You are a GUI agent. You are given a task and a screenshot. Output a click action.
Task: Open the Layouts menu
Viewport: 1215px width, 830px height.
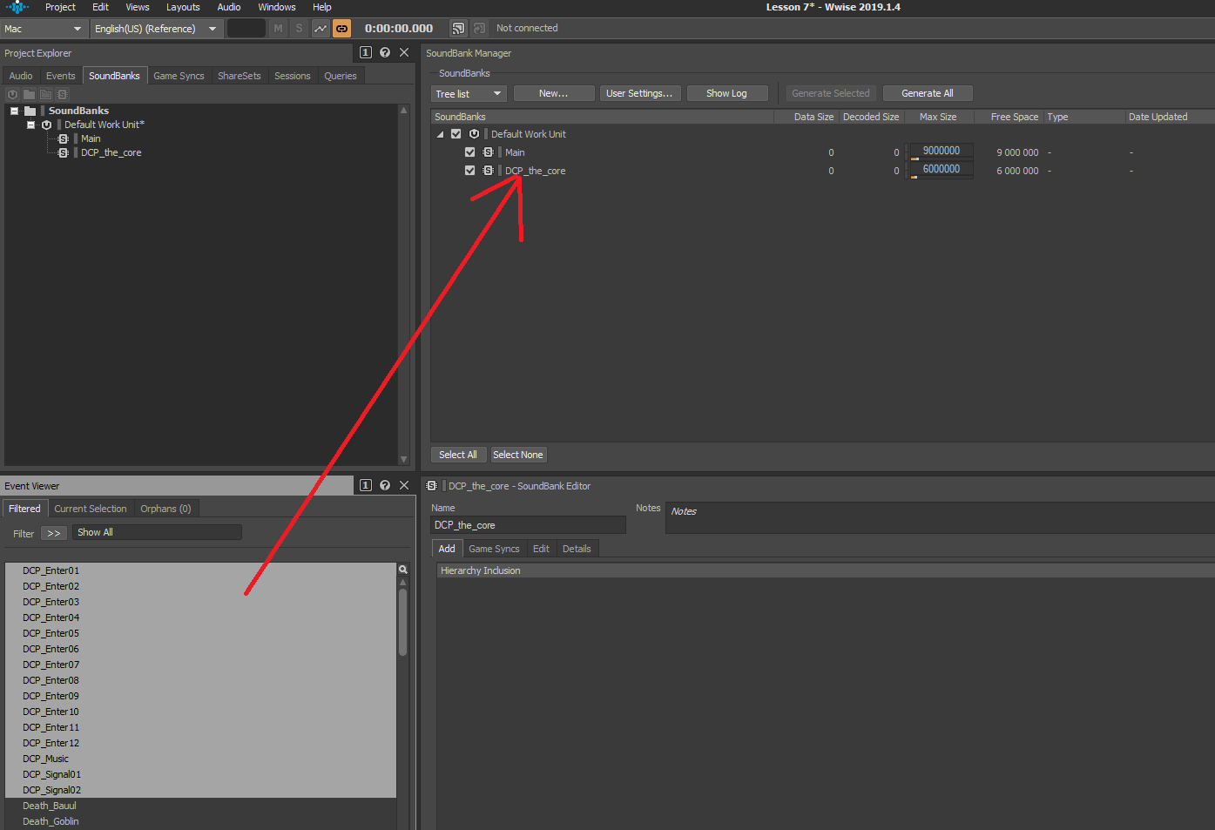183,7
